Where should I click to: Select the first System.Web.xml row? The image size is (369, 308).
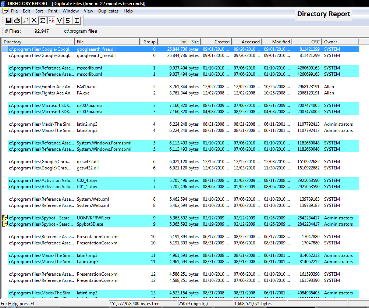pyautogui.click(x=184, y=199)
